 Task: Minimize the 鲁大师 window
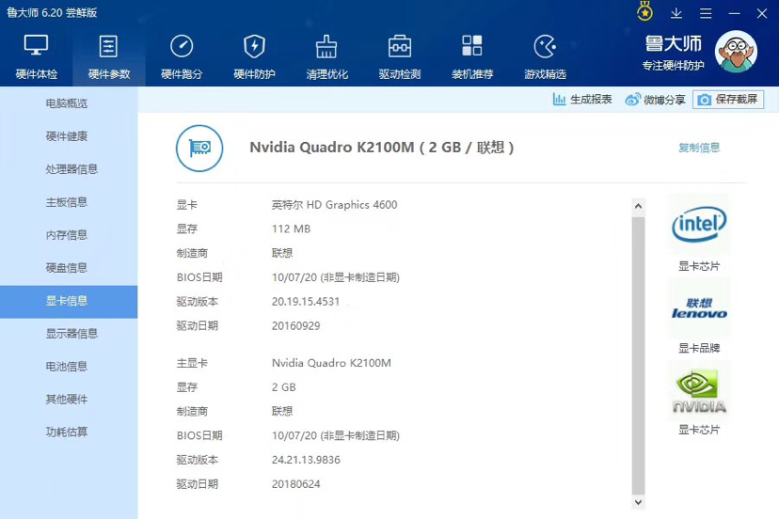click(x=734, y=13)
